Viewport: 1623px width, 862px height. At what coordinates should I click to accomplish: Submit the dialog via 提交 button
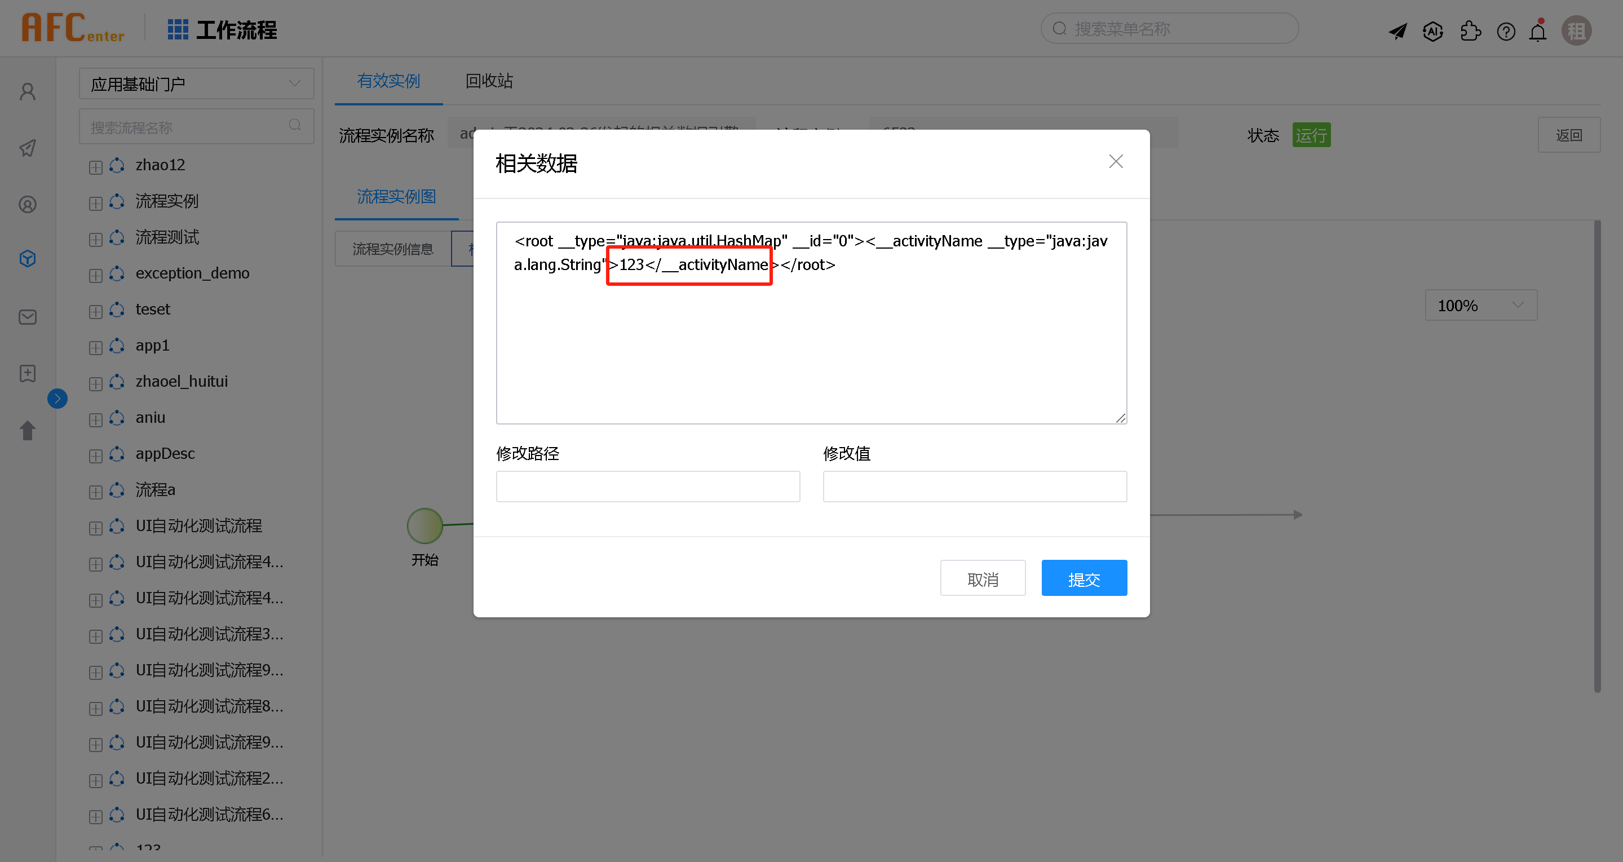(1084, 577)
